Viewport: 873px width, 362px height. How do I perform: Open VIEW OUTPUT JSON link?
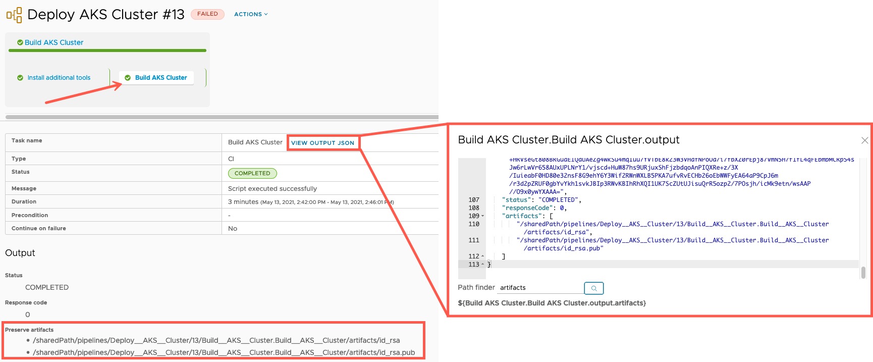(323, 143)
